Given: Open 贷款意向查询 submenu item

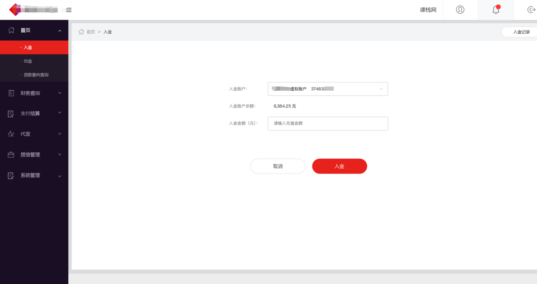Looking at the screenshot, I should [34, 75].
